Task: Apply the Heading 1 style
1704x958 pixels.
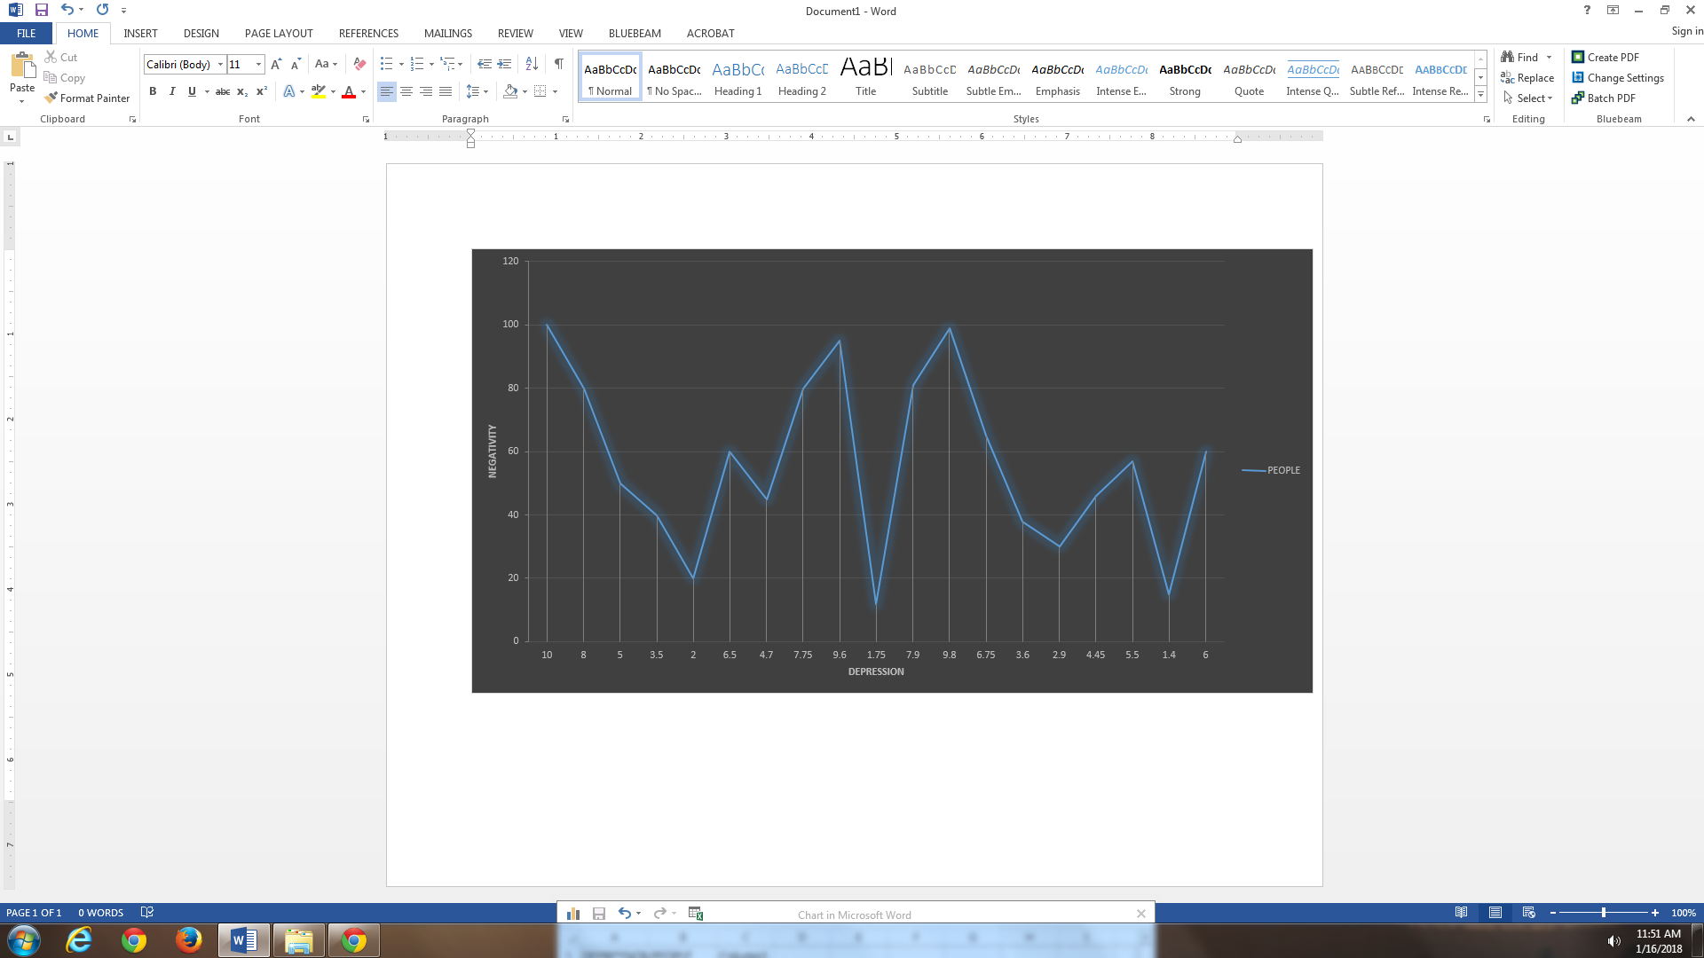Action: point(738,76)
